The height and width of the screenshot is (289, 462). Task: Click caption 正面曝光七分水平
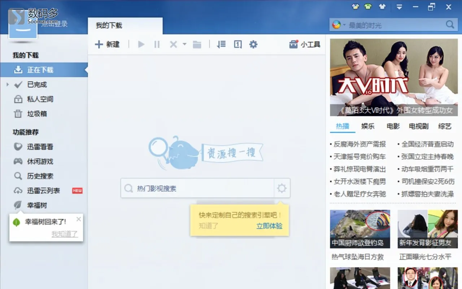coord(425,257)
